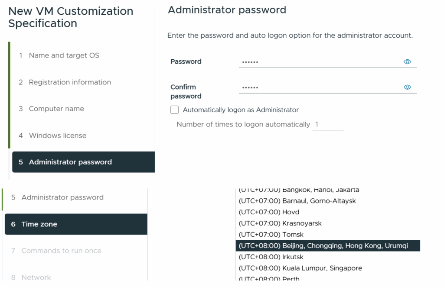Open step 2 Registration information

[x=65, y=82]
